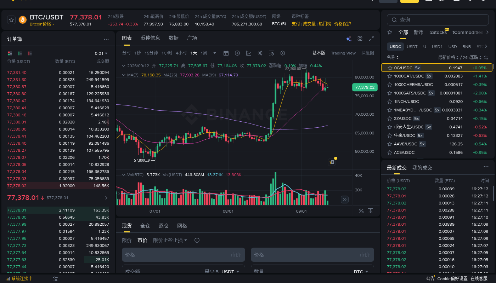Image resolution: width=496 pixels, height=283 pixels.
Task: Favorite the 1000CAT/USDC pair star
Action: coord(390,76)
